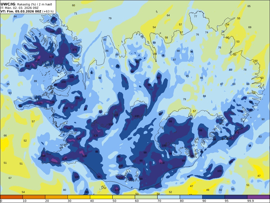Click the map value '69'
The image size is (270, 203).
coord(250,27)
